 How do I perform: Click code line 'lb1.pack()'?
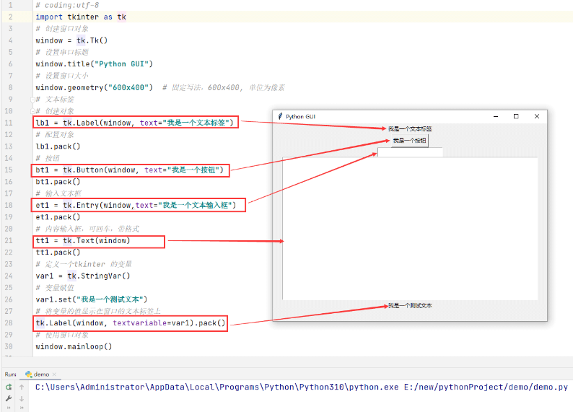click(58, 146)
